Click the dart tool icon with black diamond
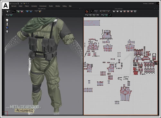Image resolution: width=161 pixels, height=118 pixels. [135, 11]
